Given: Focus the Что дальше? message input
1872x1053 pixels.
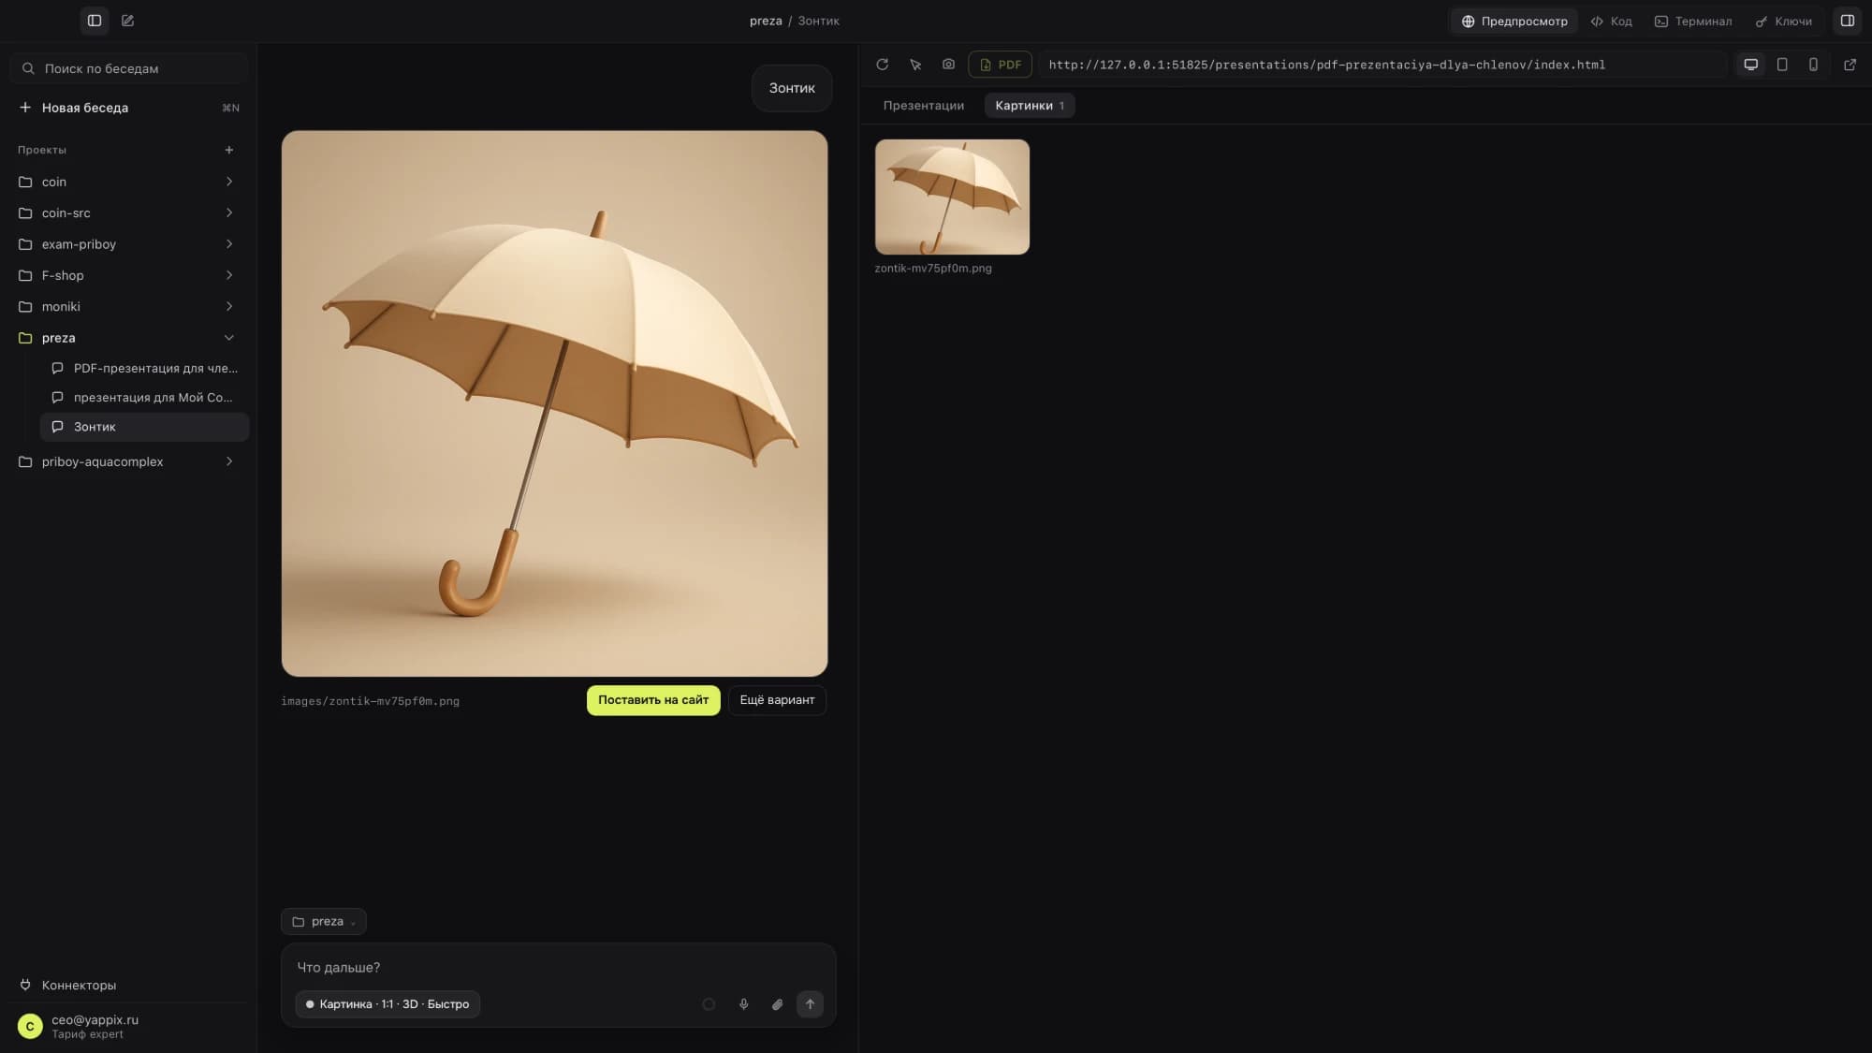Looking at the screenshot, I should click(558, 967).
